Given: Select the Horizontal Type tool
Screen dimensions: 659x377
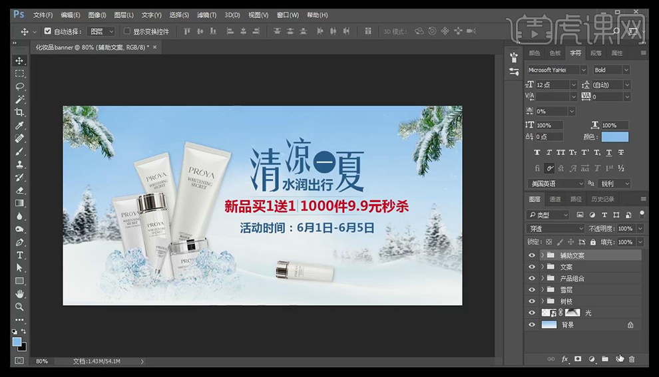Looking at the screenshot, I should pos(19,255).
